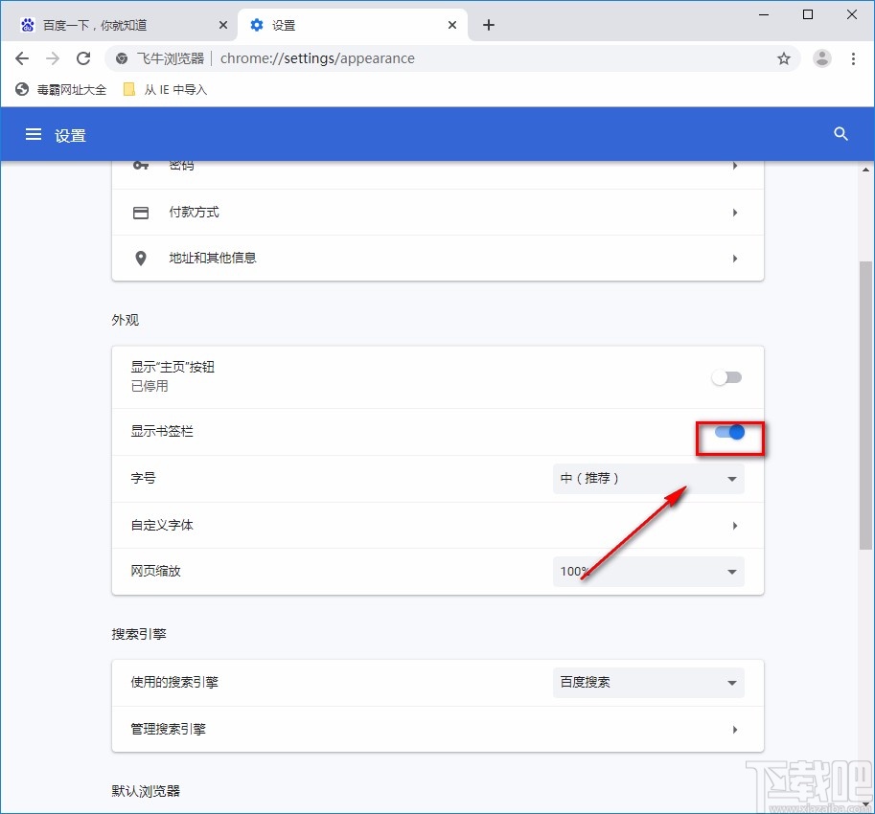Viewport: 875px width, 814px height.
Task: Switch to the 百度一下 tab
Action: (x=115, y=24)
